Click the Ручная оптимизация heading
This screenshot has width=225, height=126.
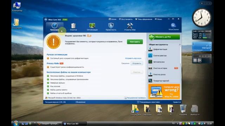point(57,55)
